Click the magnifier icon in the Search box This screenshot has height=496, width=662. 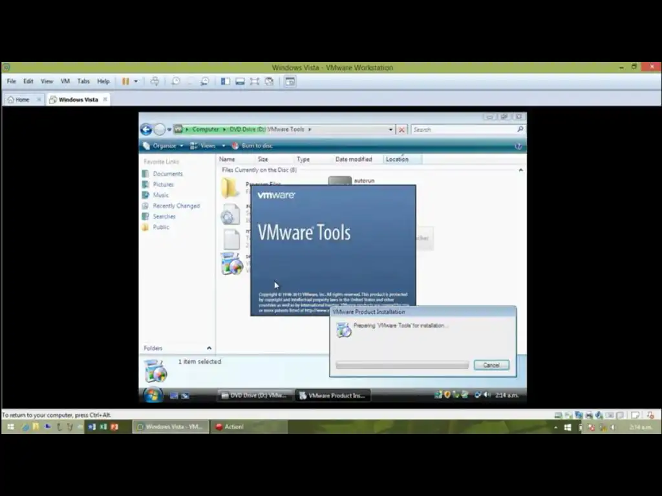pyautogui.click(x=520, y=129)
